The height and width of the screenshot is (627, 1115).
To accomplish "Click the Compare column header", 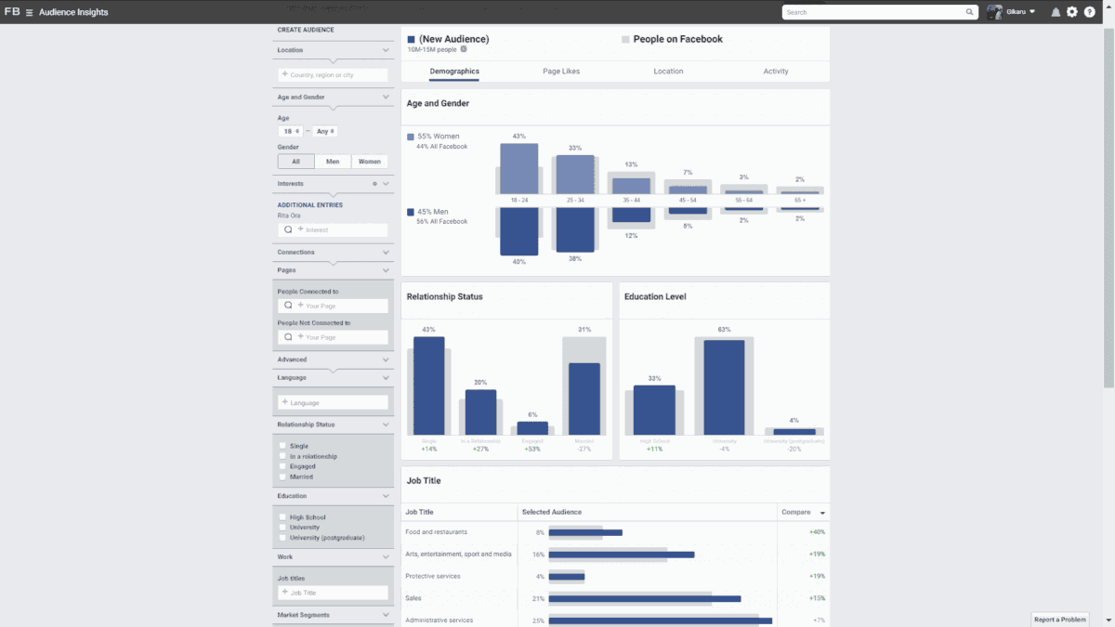I will (x=796, y=513).
